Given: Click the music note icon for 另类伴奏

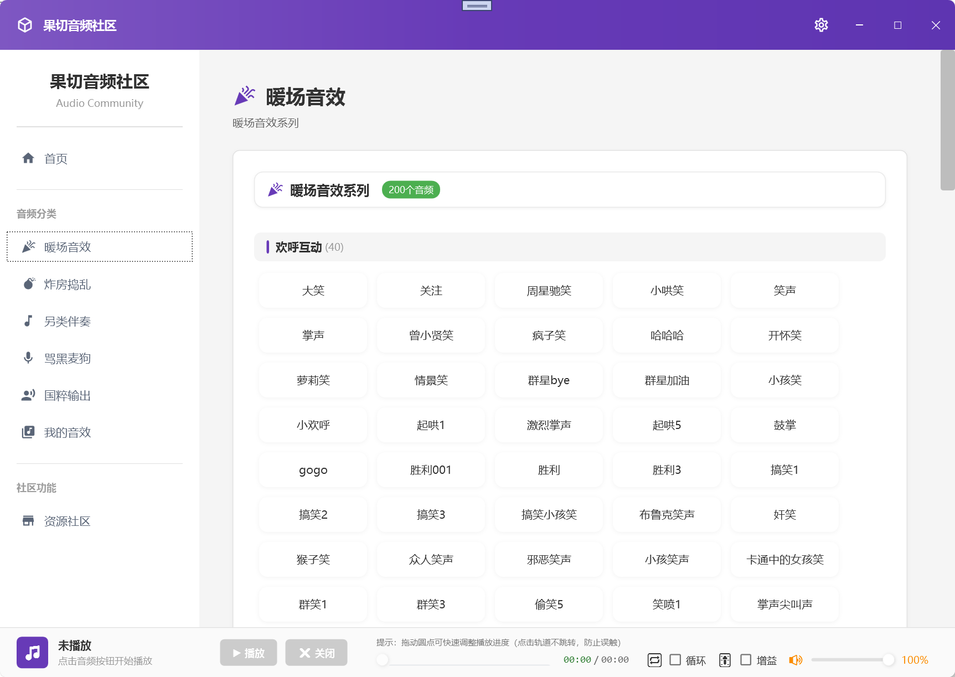Looking at the screenshot, I should pyautogui.click(x=28, y=321).
